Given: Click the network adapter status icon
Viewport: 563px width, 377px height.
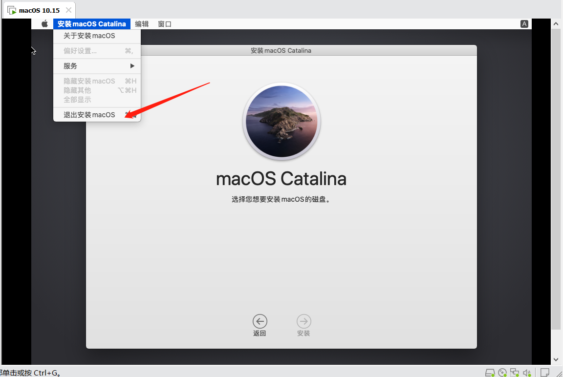Looking at the screenshot, I should (x=515, y=373).
